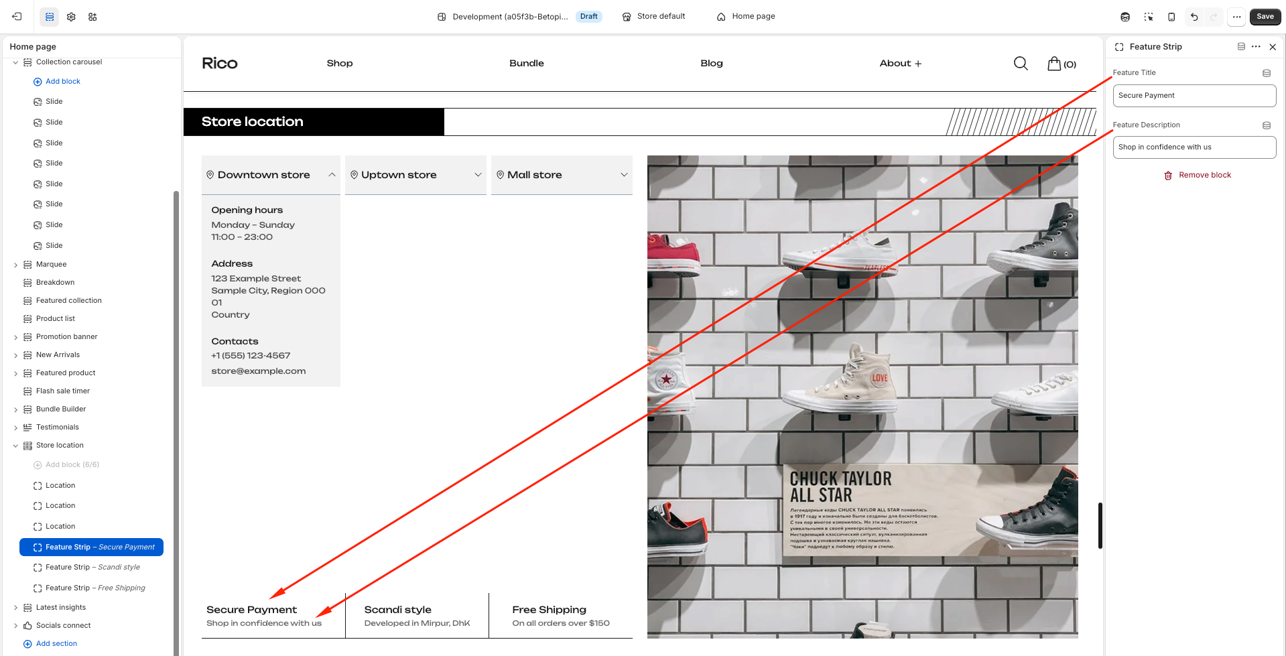This screenshot has height=656, width=1286.
Task: Click the Development theme name selector
Action: pyautogui.click(x=503, y=17)
